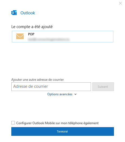Click the yellow envelope account icon
This screenshot has width=125, height=142.
tap(20, 36)
